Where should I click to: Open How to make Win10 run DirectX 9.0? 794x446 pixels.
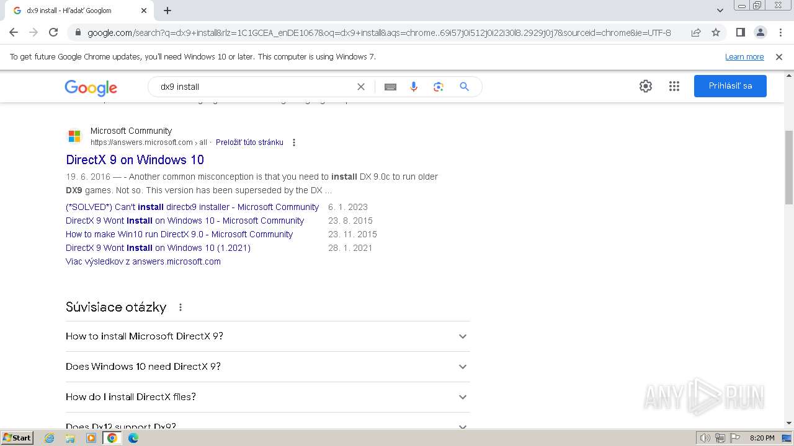pyautogui.click(x=179, y=234)
